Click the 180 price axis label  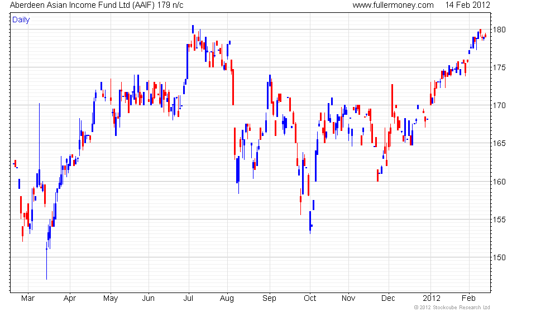499,30
